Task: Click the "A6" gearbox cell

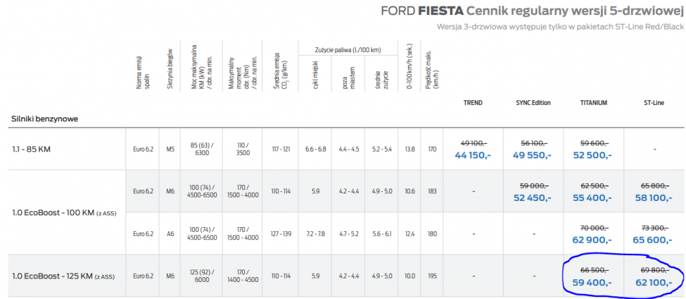Action: click(x=170, y=233)
